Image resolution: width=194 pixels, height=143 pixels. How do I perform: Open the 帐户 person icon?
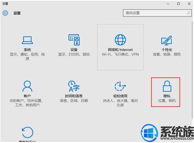(27, 86)
